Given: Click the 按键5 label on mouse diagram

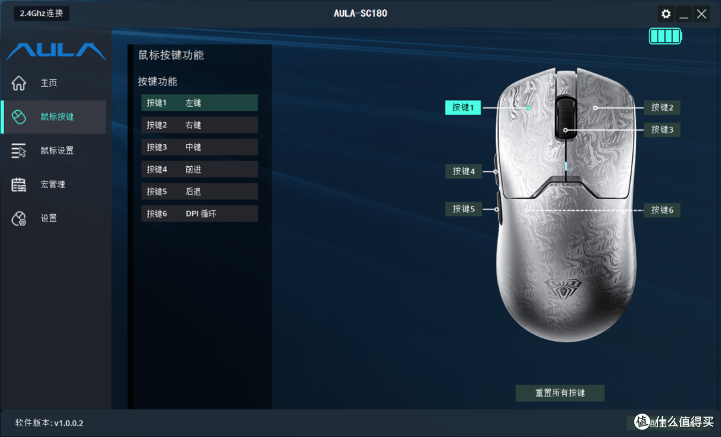Looking at the screenshot, I should pos(463,209).
